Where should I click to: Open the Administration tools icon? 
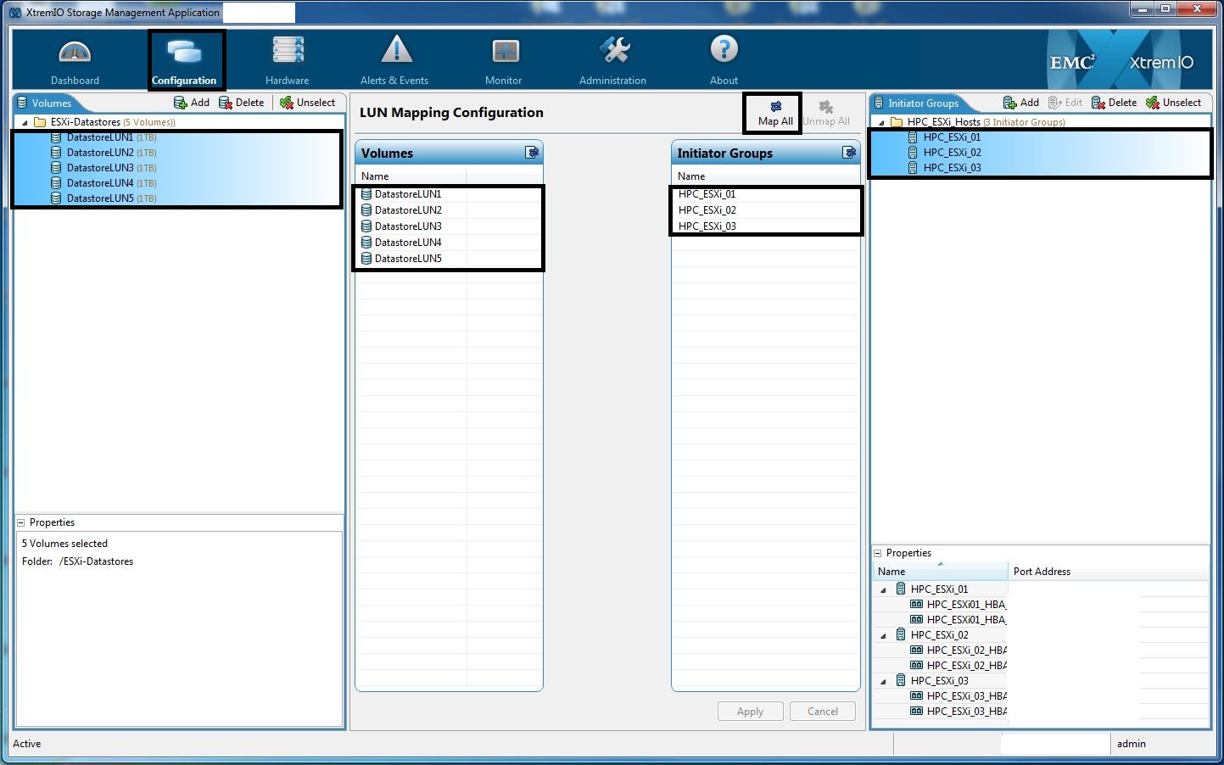click(614, 51)
